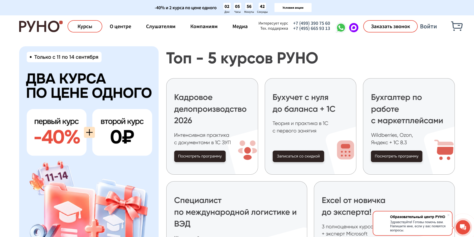This screenshot has height=237, width=474.
Task: Call phone number +7 (499) 390 75 60
Action: pos(312,23)
